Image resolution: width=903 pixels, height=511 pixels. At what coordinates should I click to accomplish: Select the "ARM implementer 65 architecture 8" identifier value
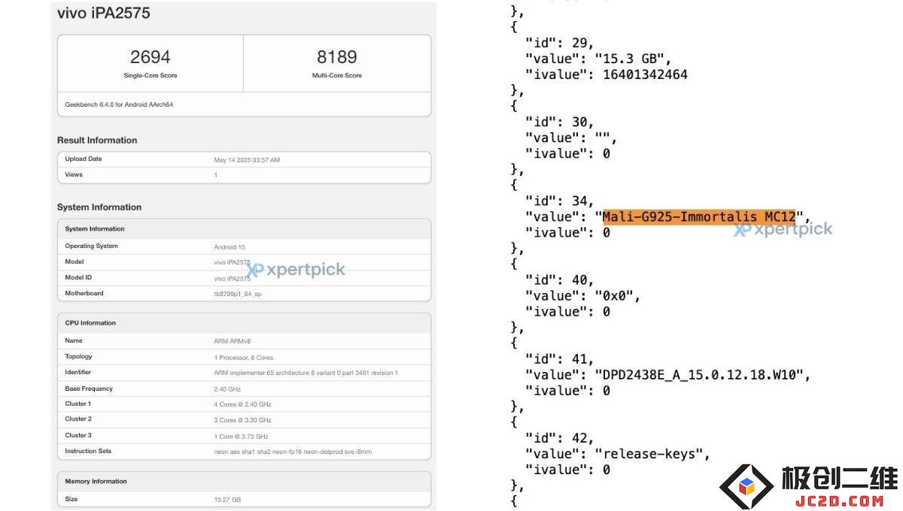pos(306,373)
